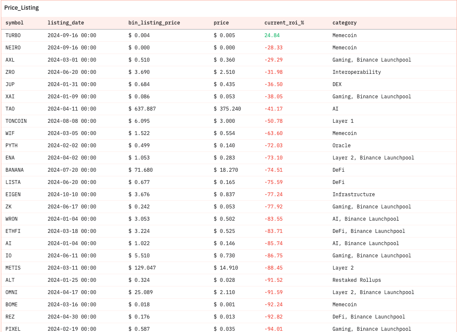Click the -77.92 ROI value
This screenshot has width=457, height=332.
tap(273, 207)
